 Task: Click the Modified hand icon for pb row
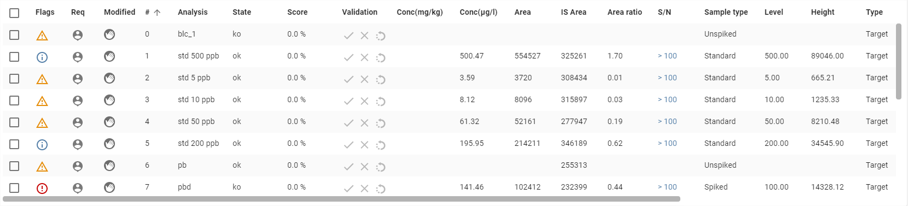tap(109, 166)
